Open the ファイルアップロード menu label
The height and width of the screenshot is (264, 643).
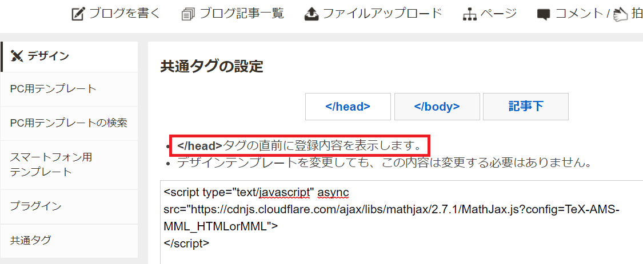click(x=382, y=14)
